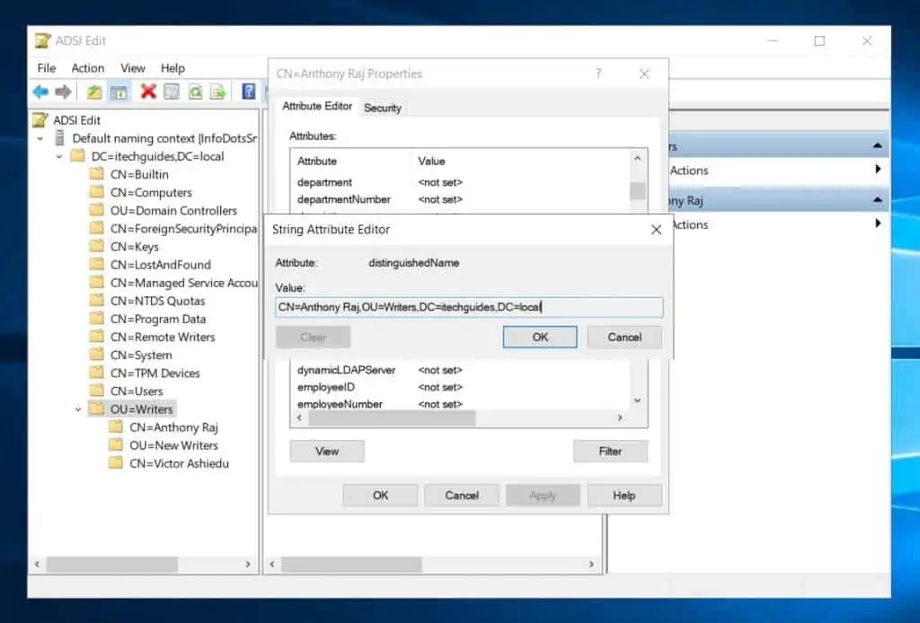Click the distinguishedName Value input field
The image size is (920, 623).
point(469,307)
